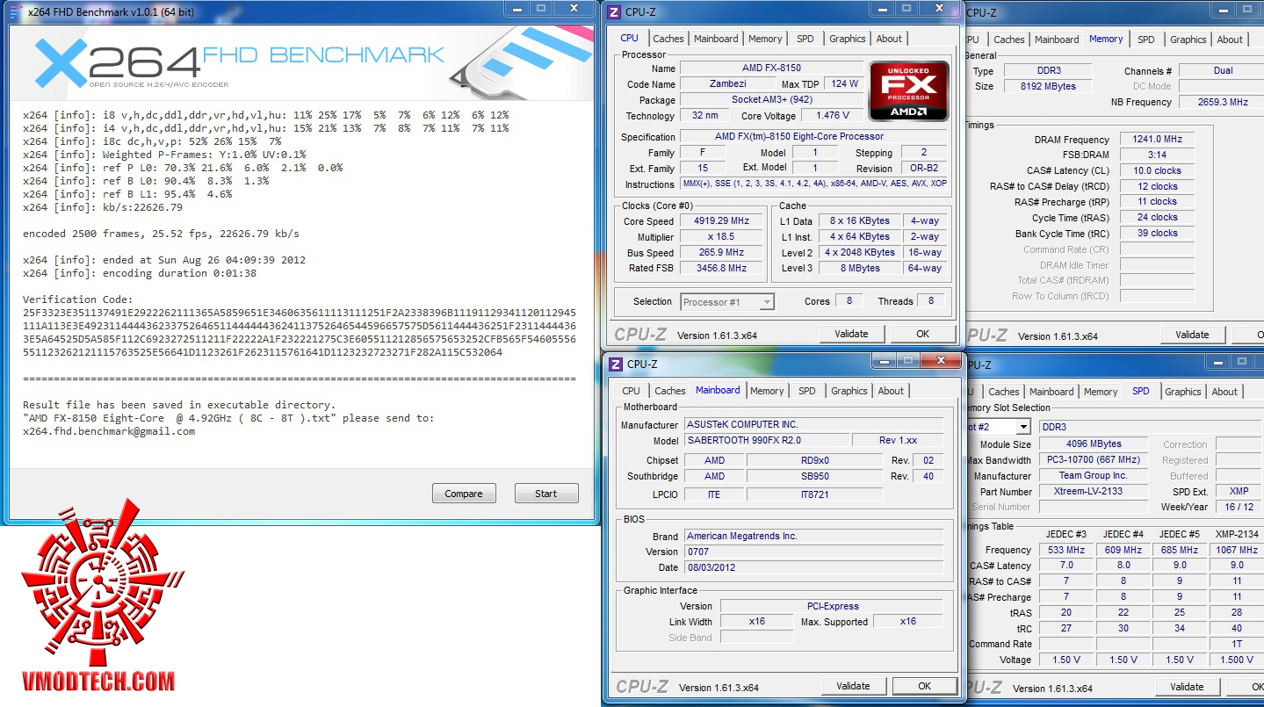This screenshot has width=1264, height=707.
Task: Click OK in the CPU-Z processor window
Action: pyautogui.click(x=922, y=334)
